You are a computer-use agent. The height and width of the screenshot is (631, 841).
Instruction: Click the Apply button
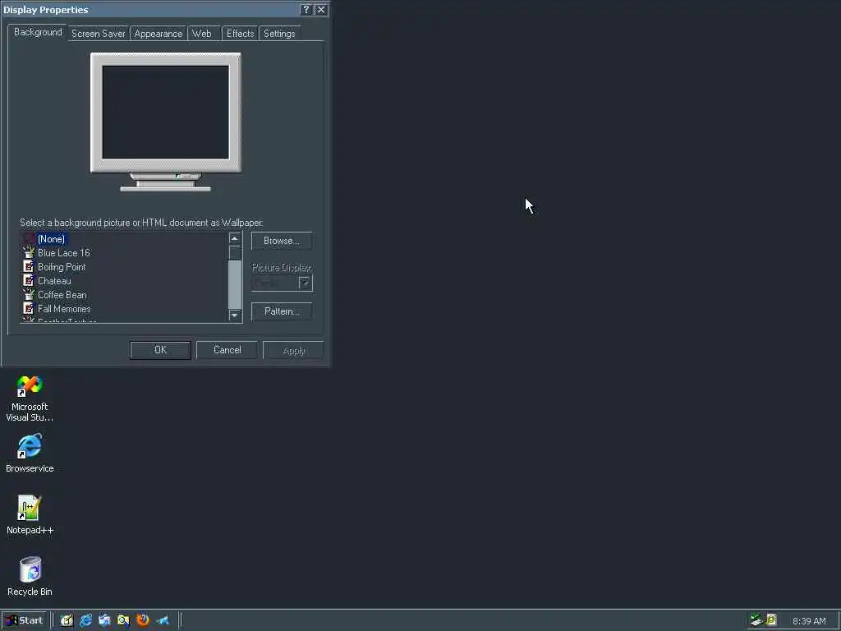[293, 350]
